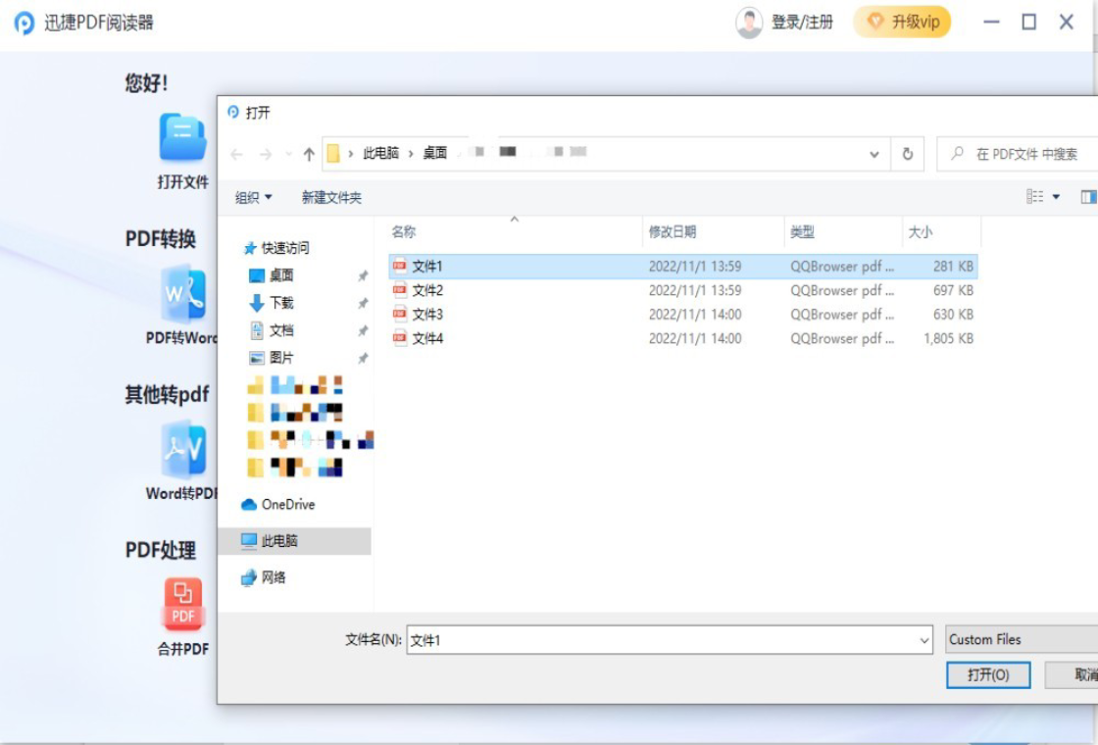Refresh the folder using the refresh icon
The image size is (1098, 745).
coord(907,154)
